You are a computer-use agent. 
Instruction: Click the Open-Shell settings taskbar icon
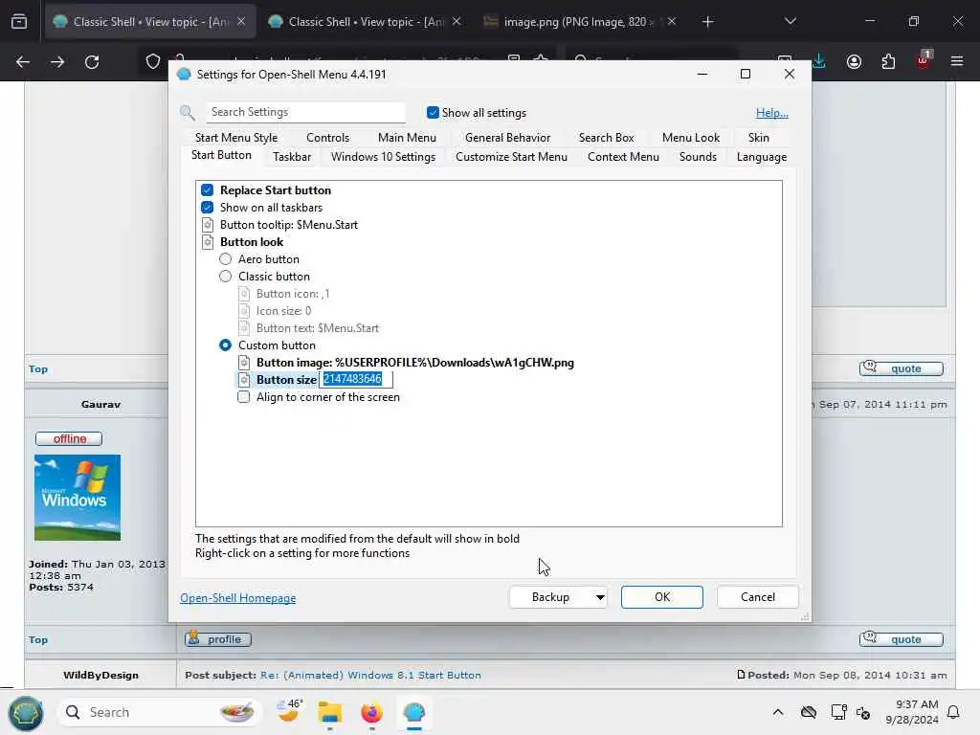click(413, 712)
